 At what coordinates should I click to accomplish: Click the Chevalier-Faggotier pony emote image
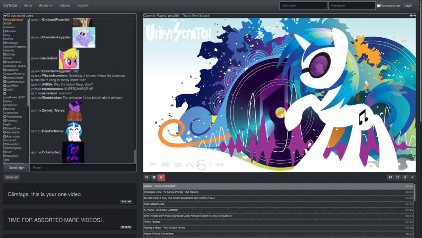(x=84, y=37)
